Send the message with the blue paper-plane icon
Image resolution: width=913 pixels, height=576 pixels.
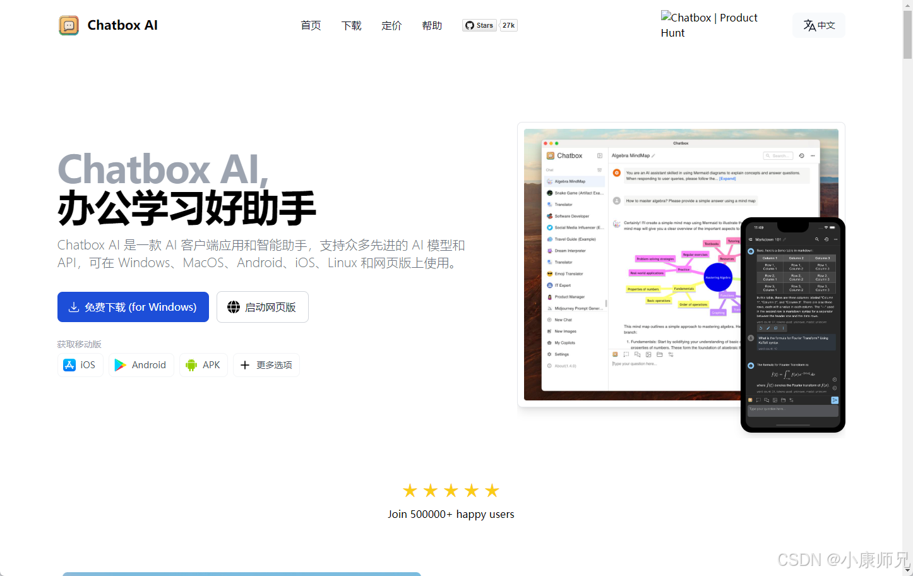click(835, 400)
